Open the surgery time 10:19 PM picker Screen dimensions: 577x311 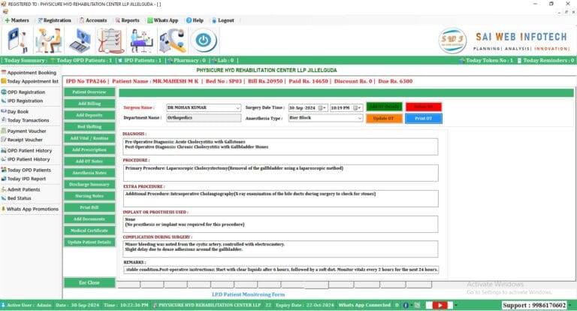(358, 108)
